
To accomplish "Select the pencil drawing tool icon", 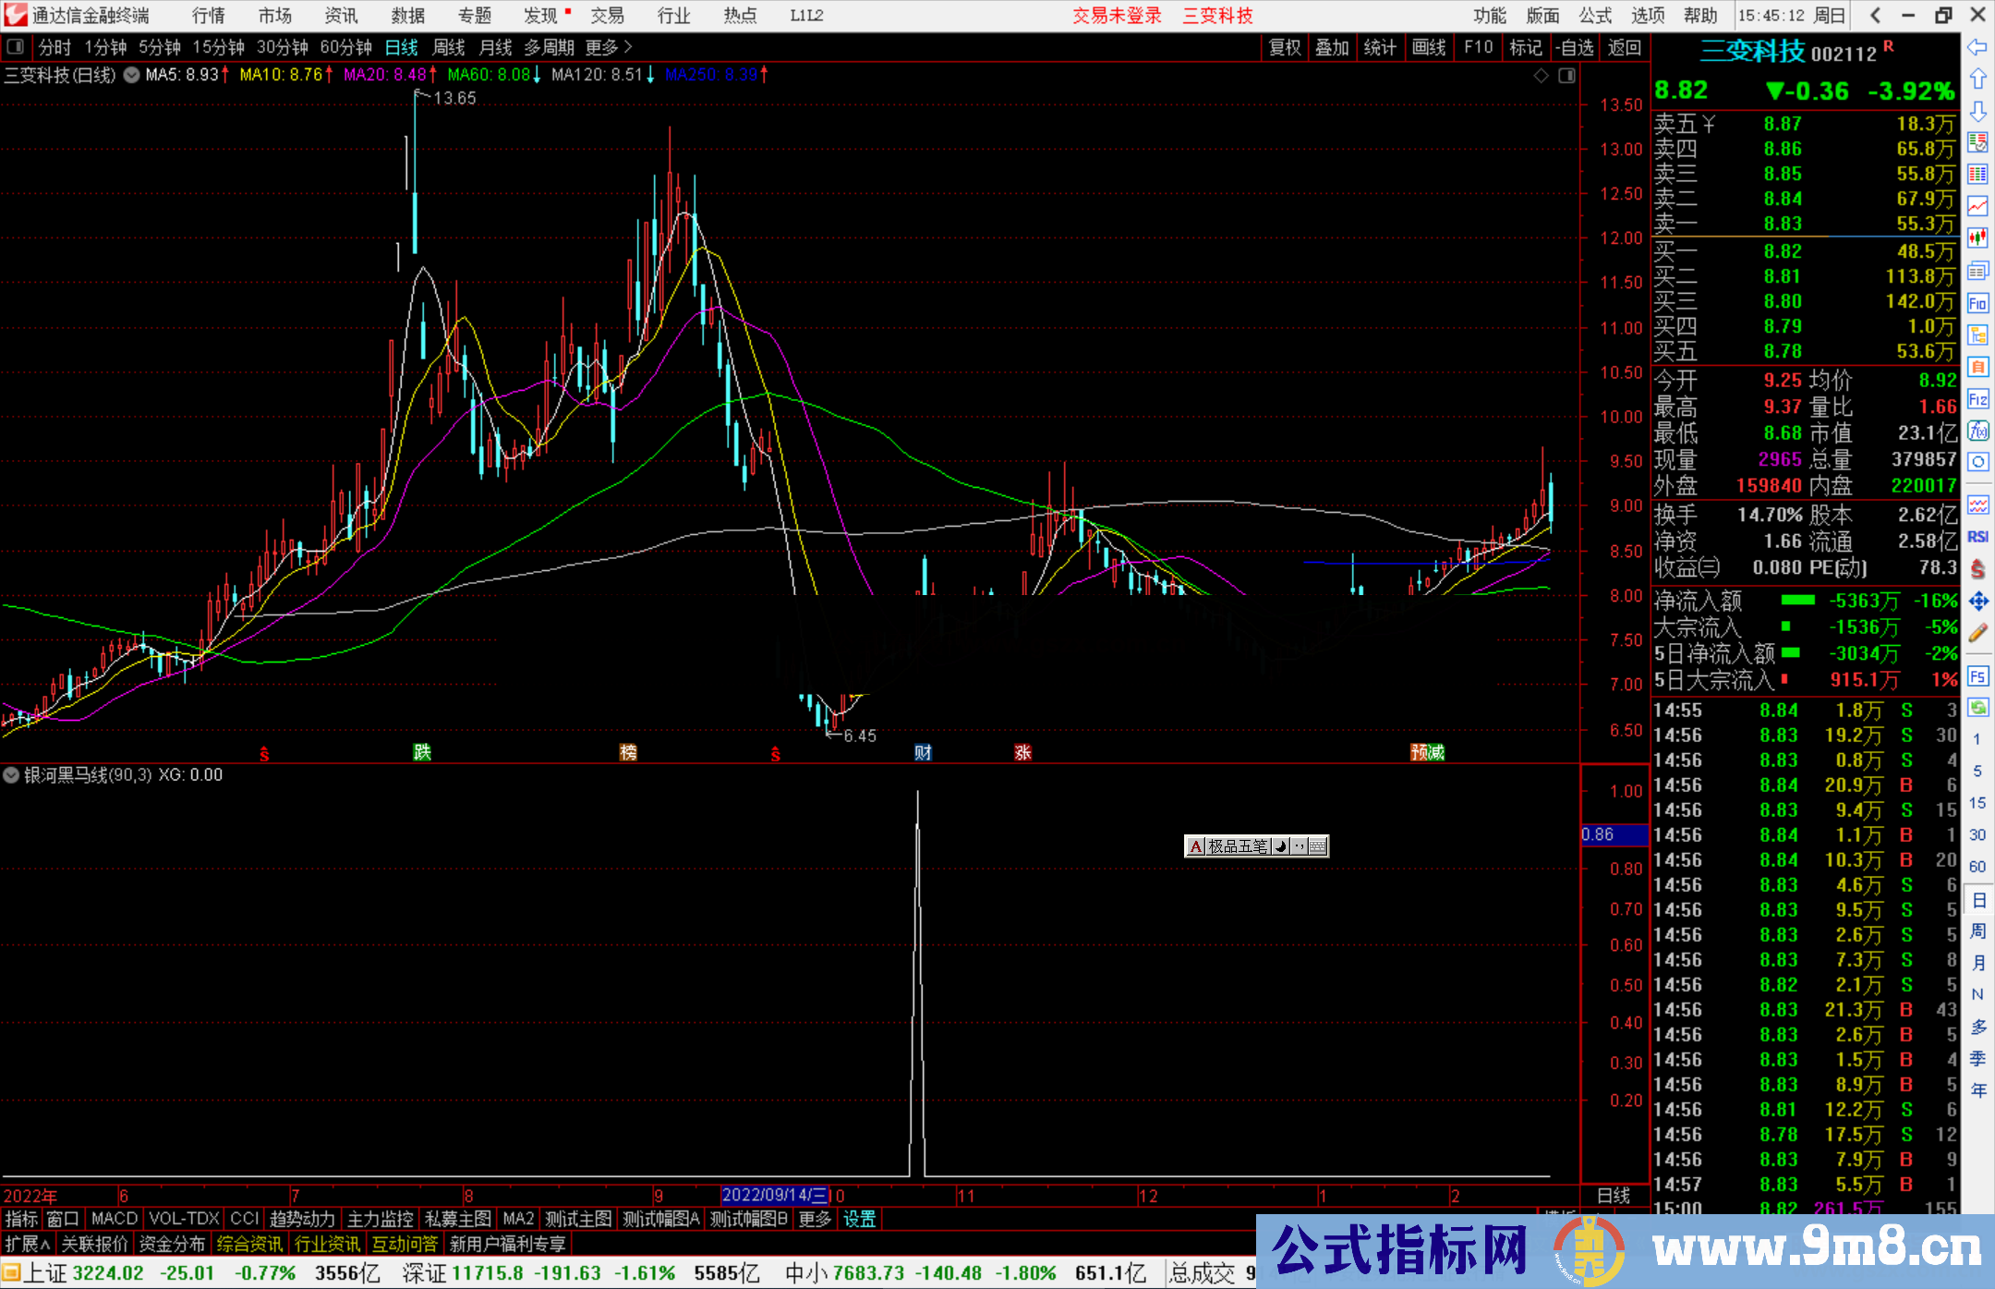I will tap(1977, 633).
